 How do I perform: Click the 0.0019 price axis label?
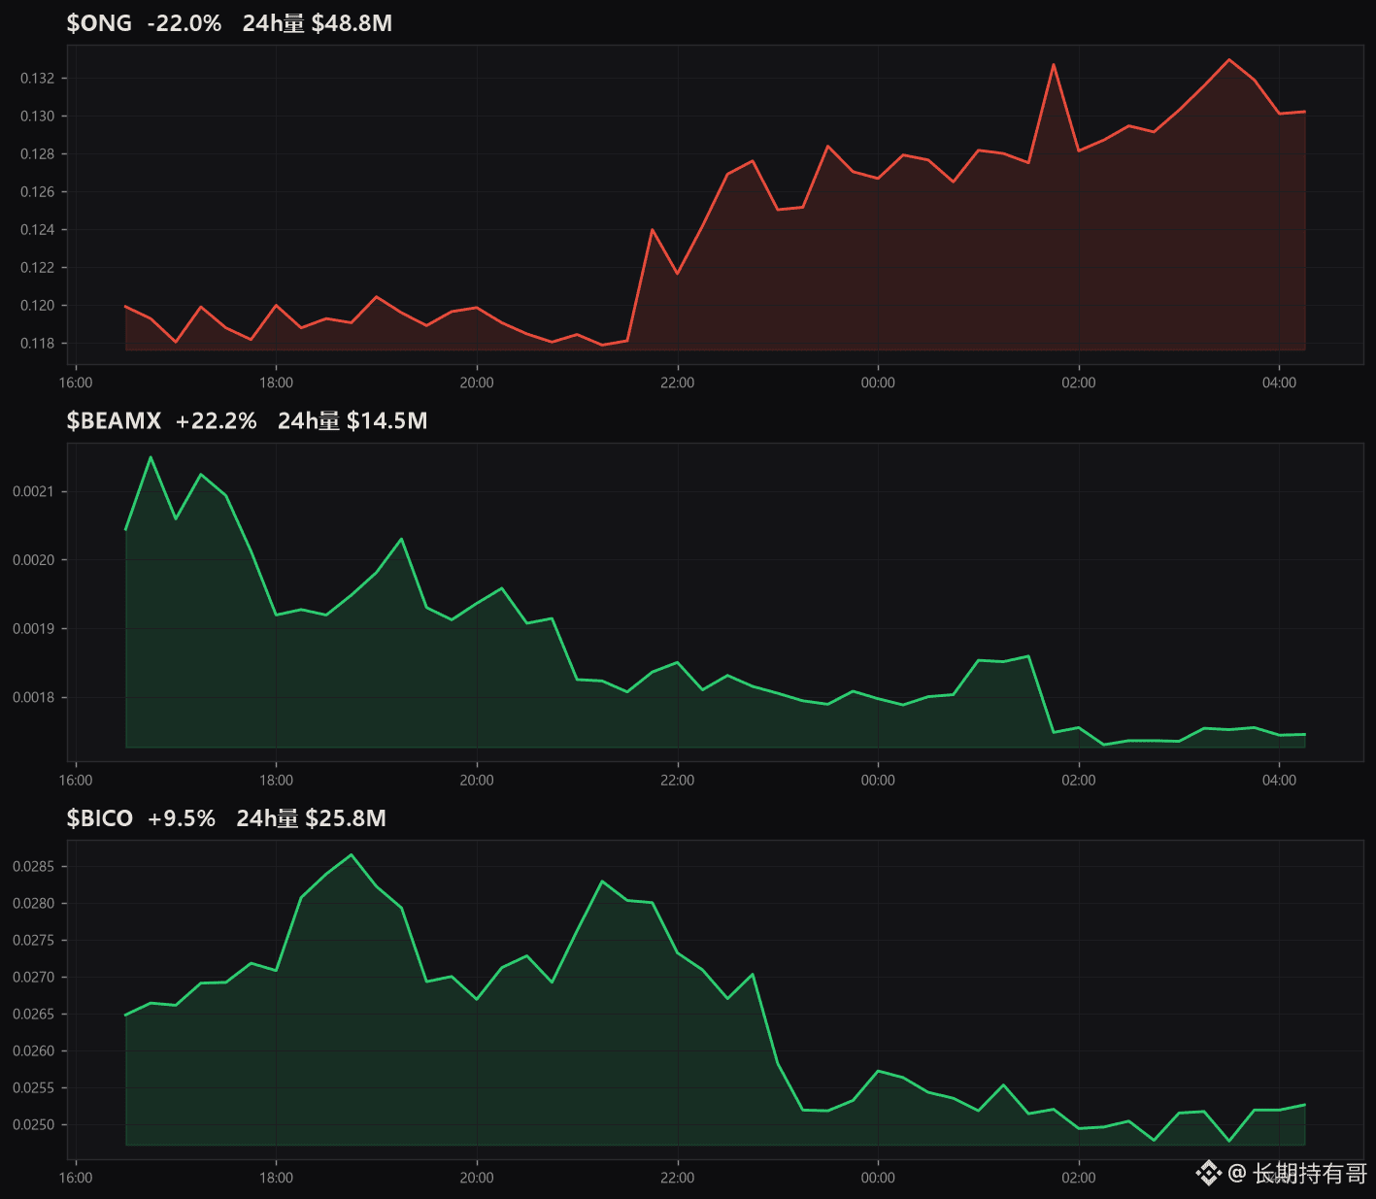[x=34, y=629]
